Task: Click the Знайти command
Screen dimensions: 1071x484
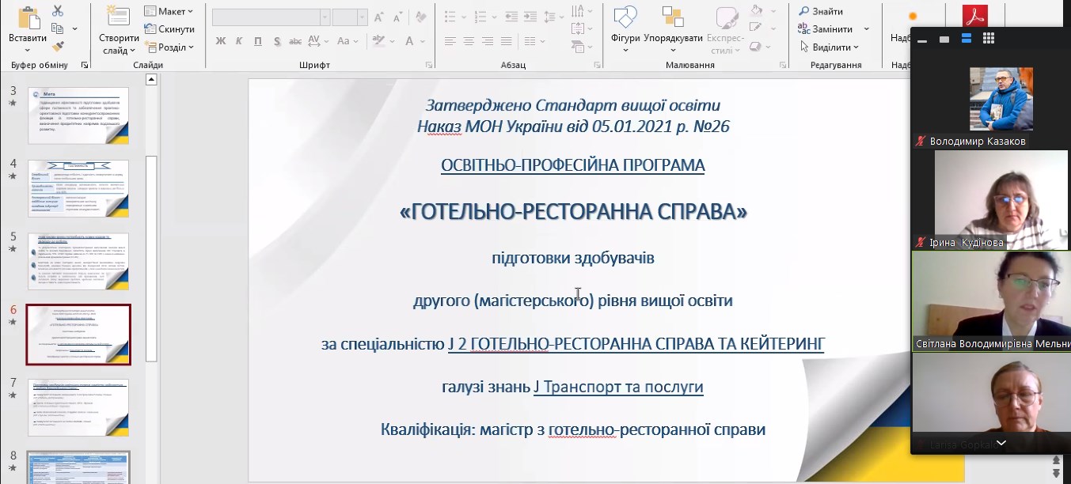Action: (827, 10)
